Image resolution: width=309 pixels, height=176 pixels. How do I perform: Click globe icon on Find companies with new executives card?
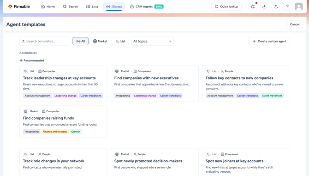117,71
